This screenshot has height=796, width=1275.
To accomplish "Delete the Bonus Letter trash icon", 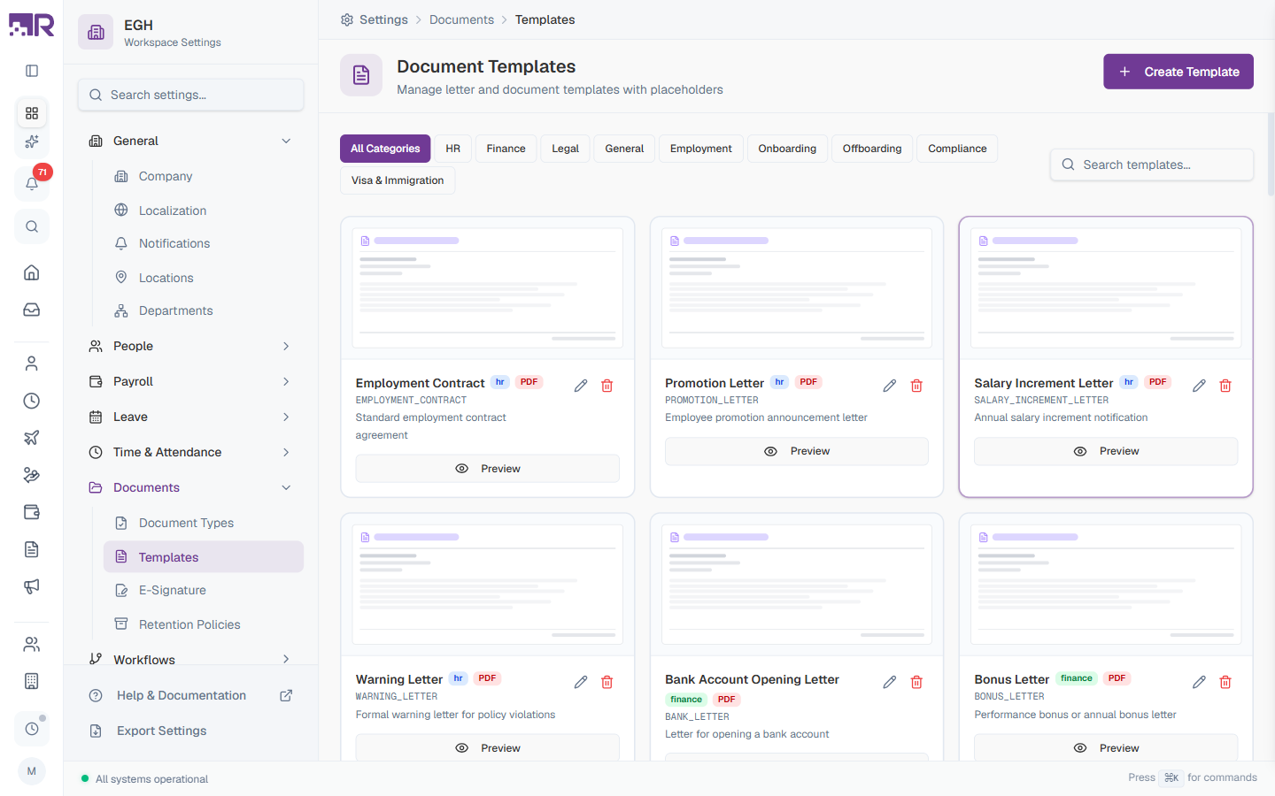I will (x=1225, y=682).
